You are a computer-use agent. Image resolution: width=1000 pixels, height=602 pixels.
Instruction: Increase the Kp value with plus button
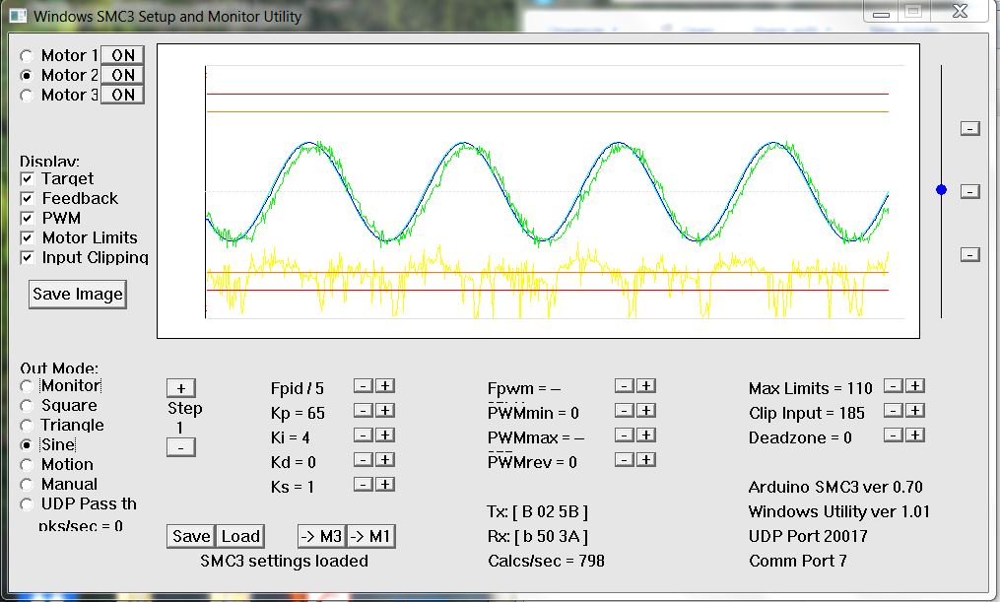385,411
